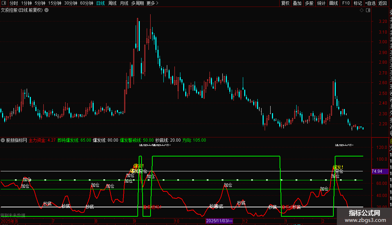The height and width of the screenshot is (225, 392).
Task: Click the 方向: 105.00 readout
Action: (x=194, y=140)
